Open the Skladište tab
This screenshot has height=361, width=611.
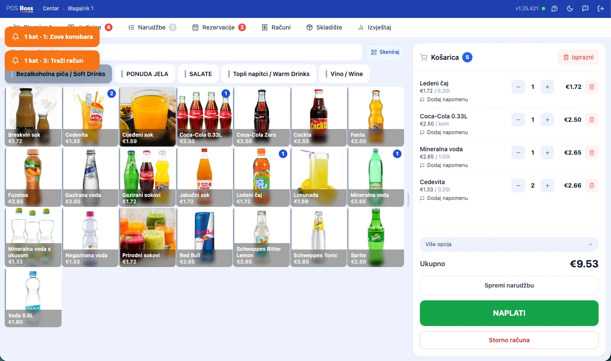[324, 27]
